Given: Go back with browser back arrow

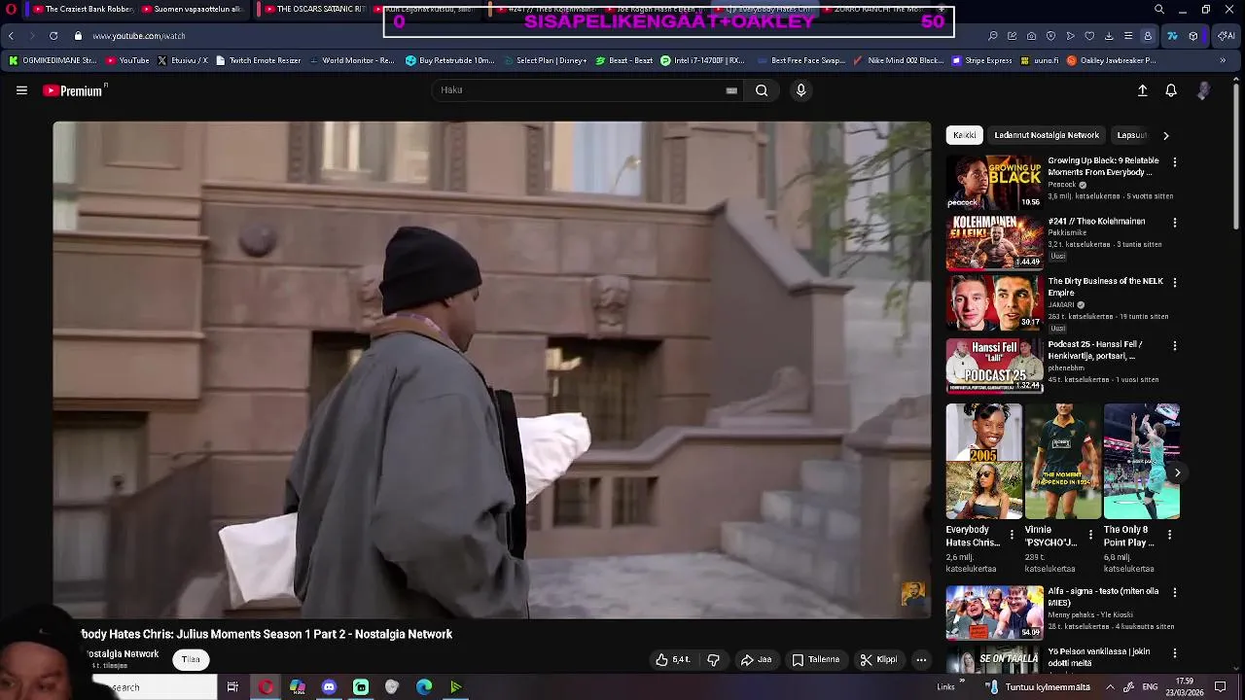Looking at the screenshot, I should click(11, 36).
